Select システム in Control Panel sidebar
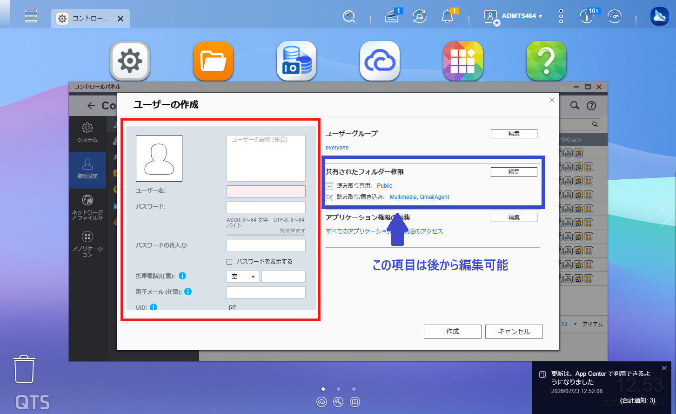The width and height of the screenshot is (676, 414). 87,133
